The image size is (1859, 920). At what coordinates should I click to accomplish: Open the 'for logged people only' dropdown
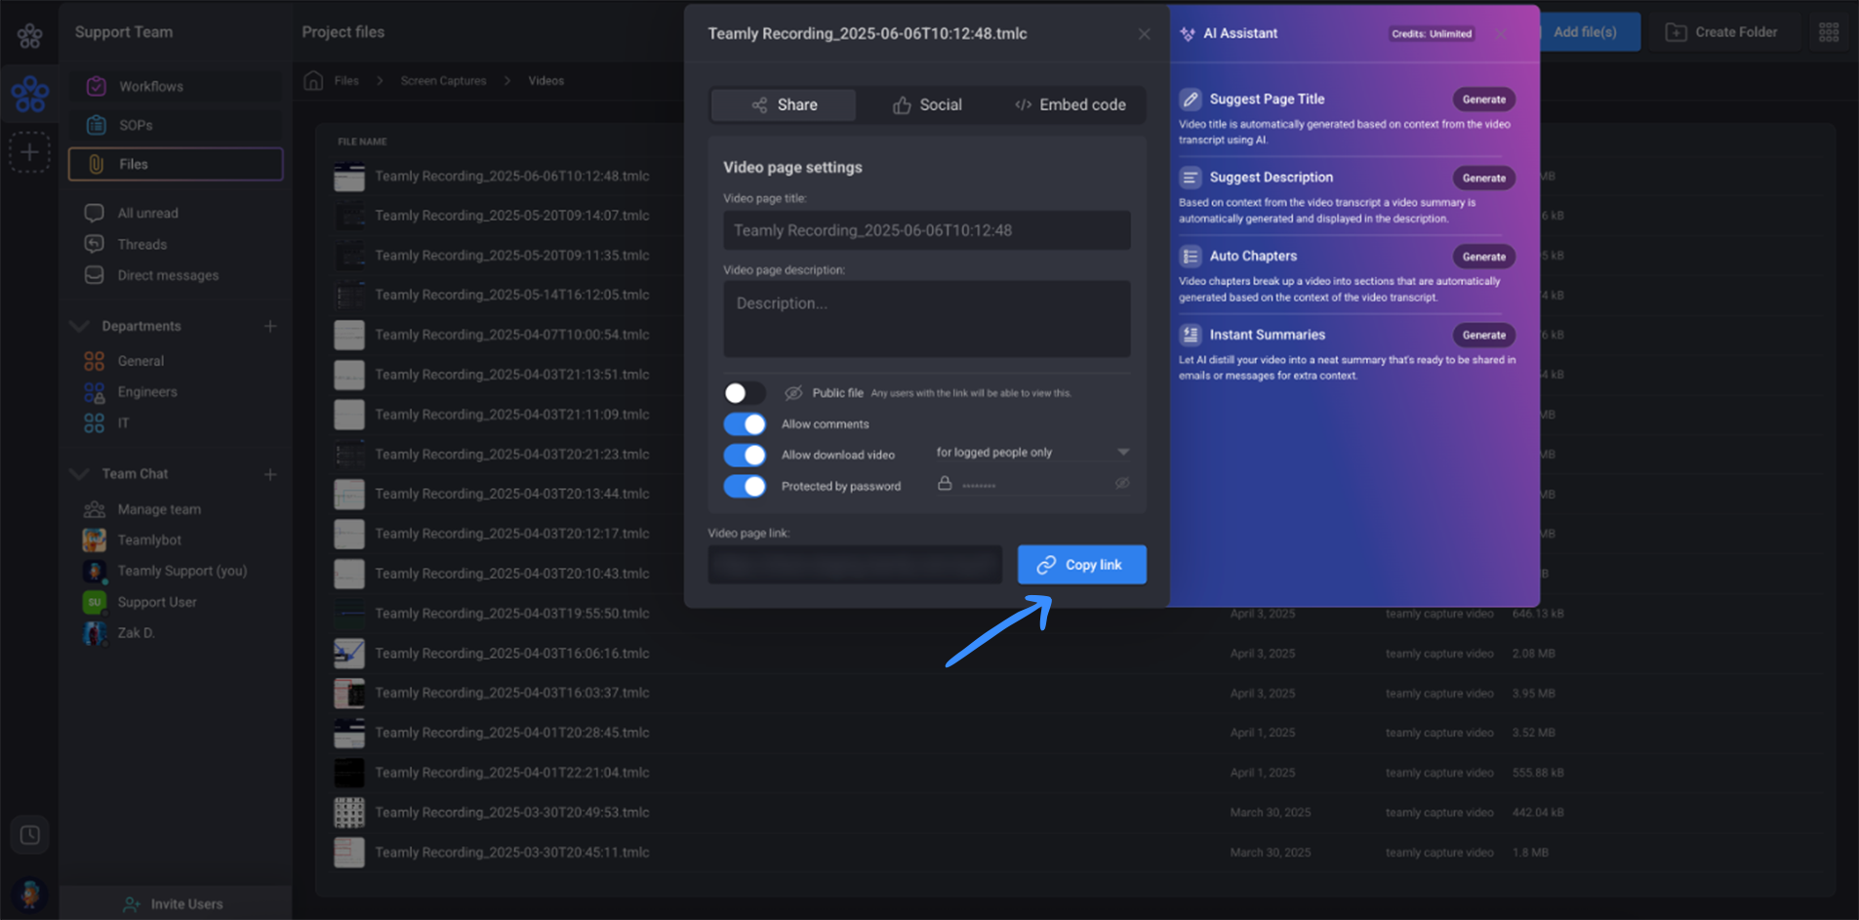pos(1032,453)
